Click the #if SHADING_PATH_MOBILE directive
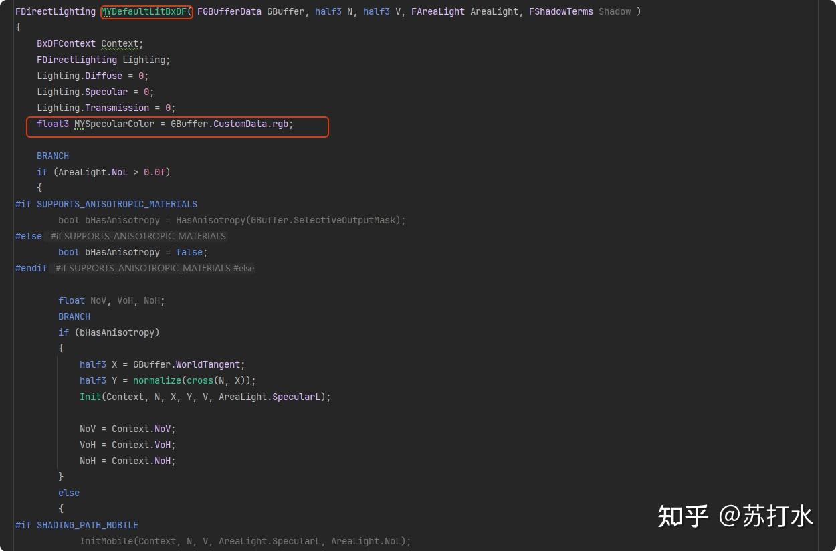The width and height of the screenshot is (836, 551). (77, 525)
